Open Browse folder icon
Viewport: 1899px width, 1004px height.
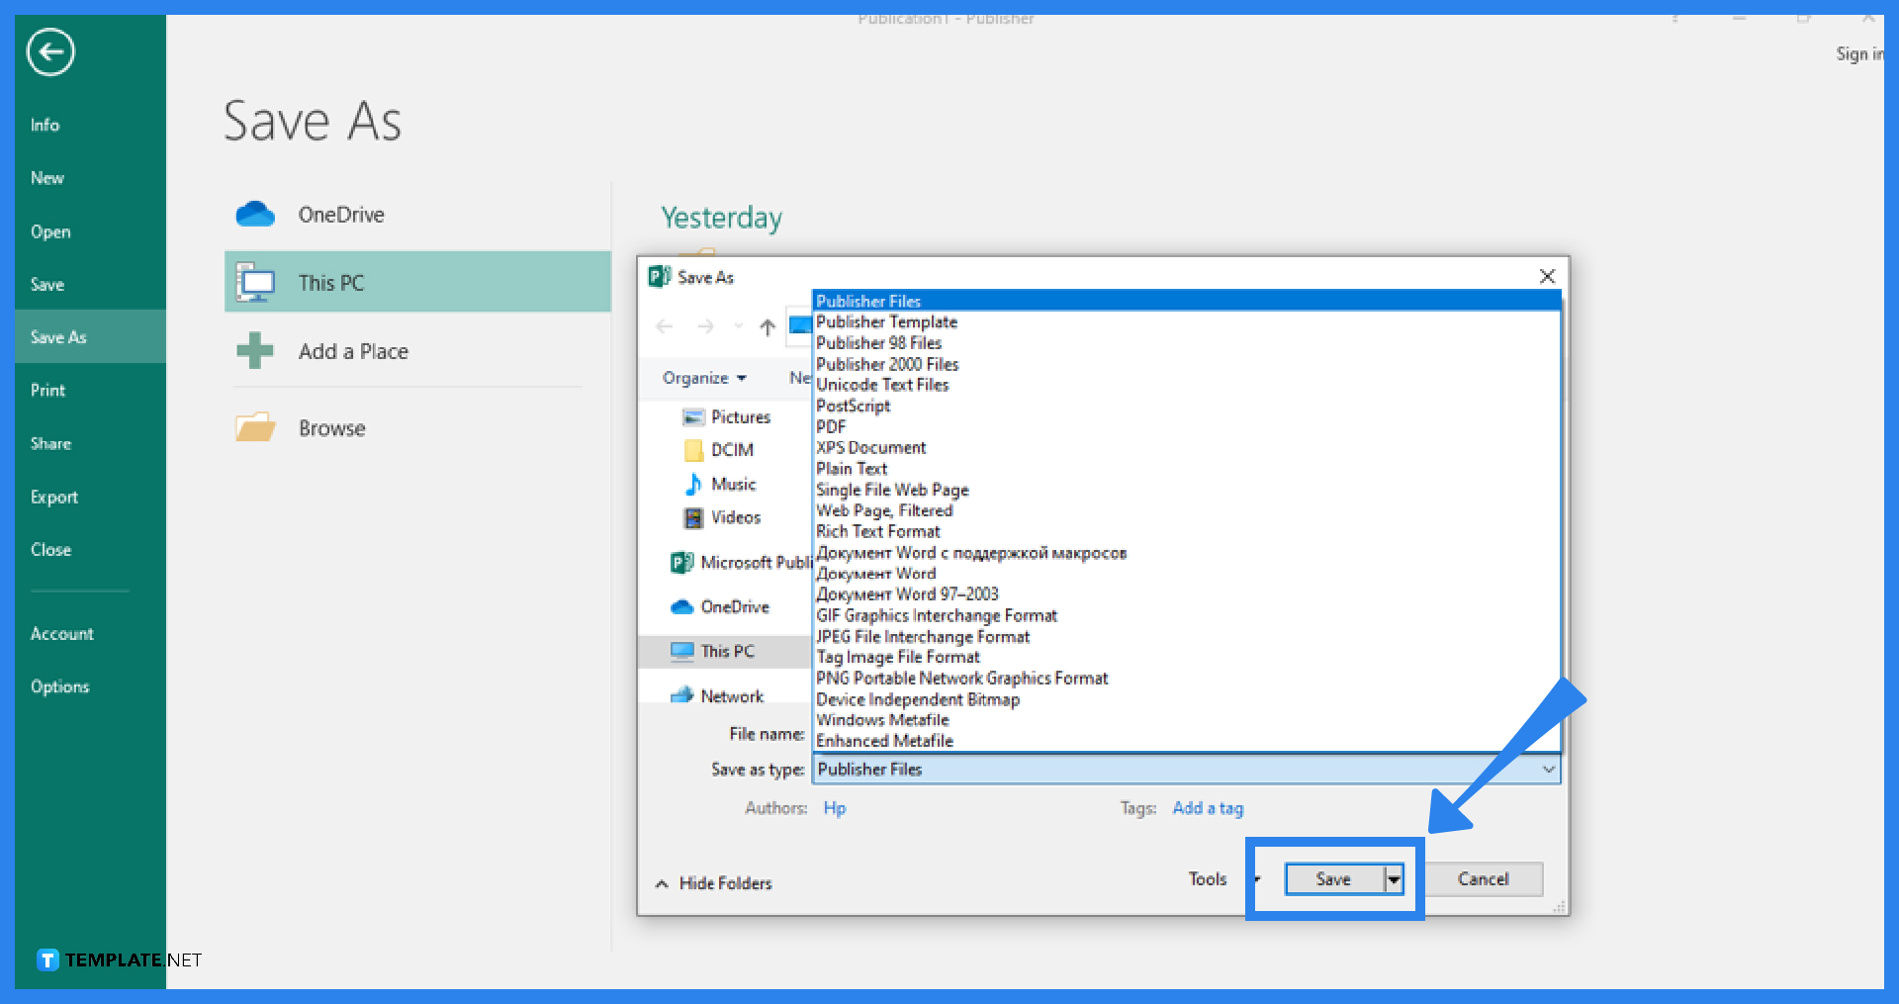pos(255,426)
